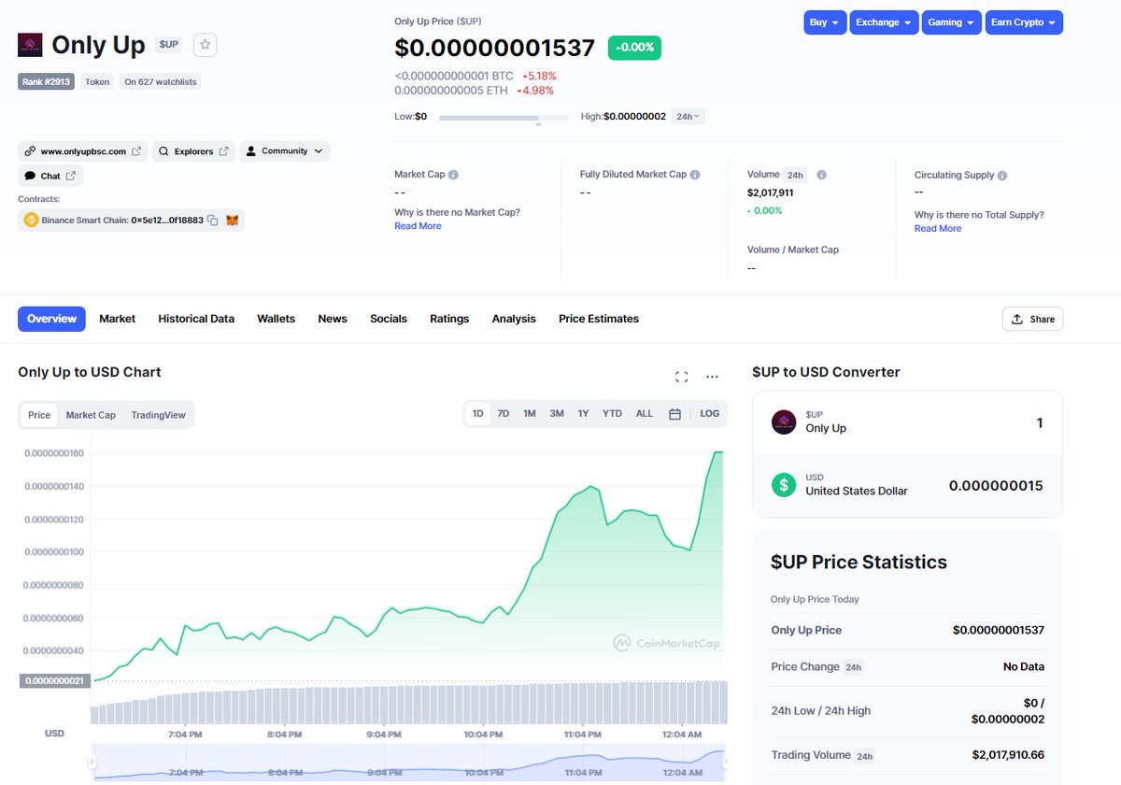Open the chart options ellipsis menu

(712, 376)
